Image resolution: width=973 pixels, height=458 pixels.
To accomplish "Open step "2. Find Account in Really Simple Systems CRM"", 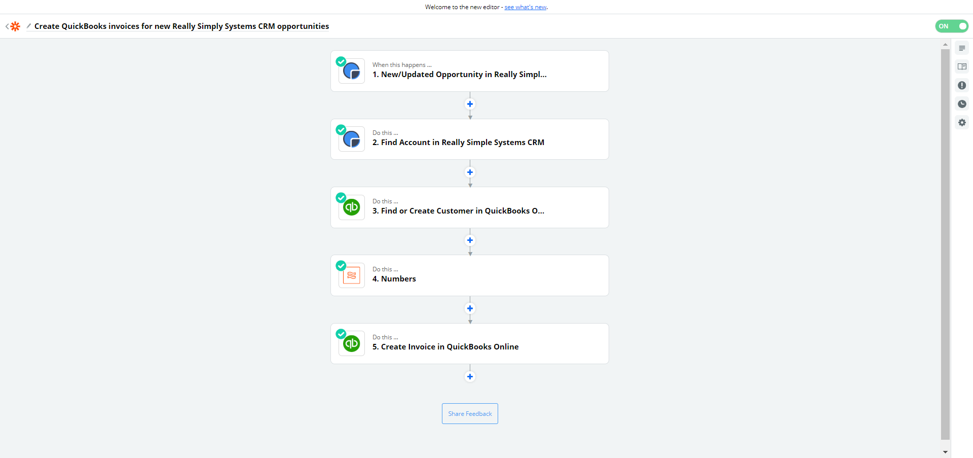I will 470,139.
